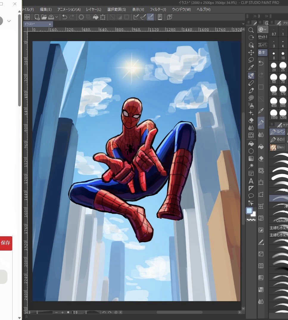Open the フィルター(I) Filter menu
The image size is (288, 320).
(158, 10)
